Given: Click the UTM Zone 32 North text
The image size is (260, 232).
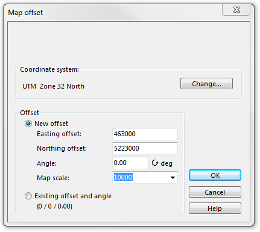Looking at the screenshot, I should pos(53,86).
